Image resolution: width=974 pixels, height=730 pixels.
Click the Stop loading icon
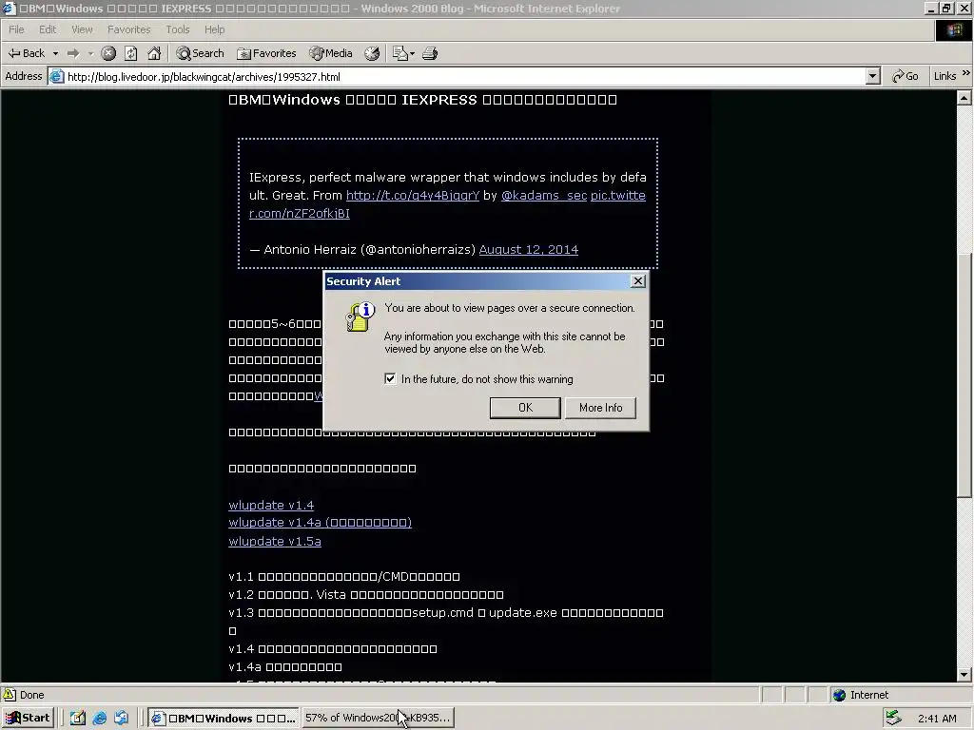[x=108, y=53]
